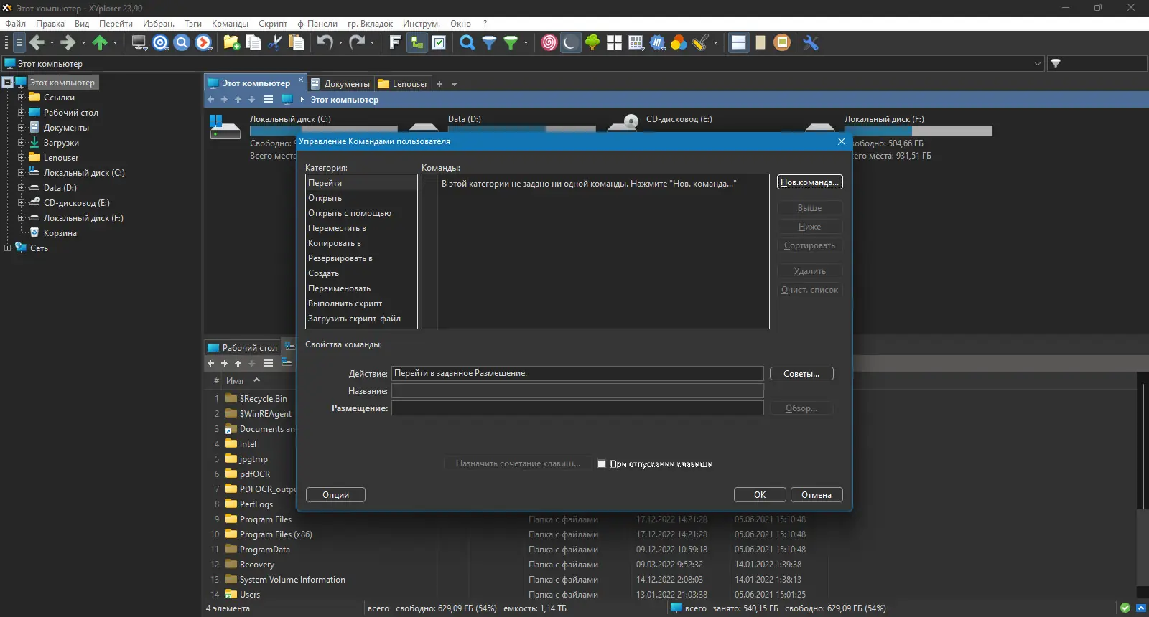1149x617 pixels.
Task: Click the yellow paint roller icon
Action: (700, 43)
